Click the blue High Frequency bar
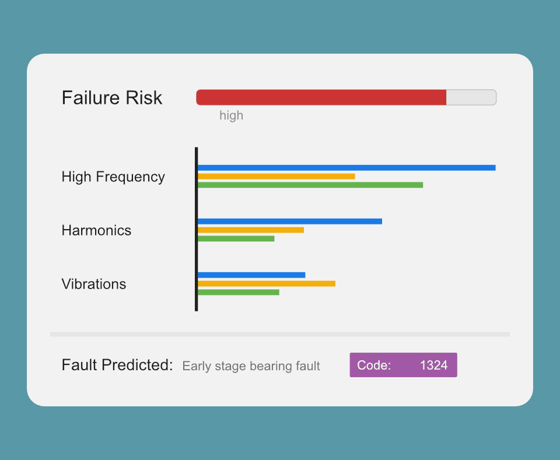Viewport: 560px width, 460px height. 346,168
